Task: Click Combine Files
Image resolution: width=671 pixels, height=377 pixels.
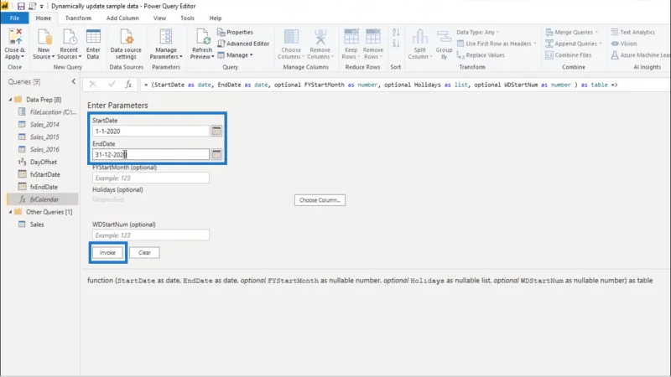Action: click(569, 55)
